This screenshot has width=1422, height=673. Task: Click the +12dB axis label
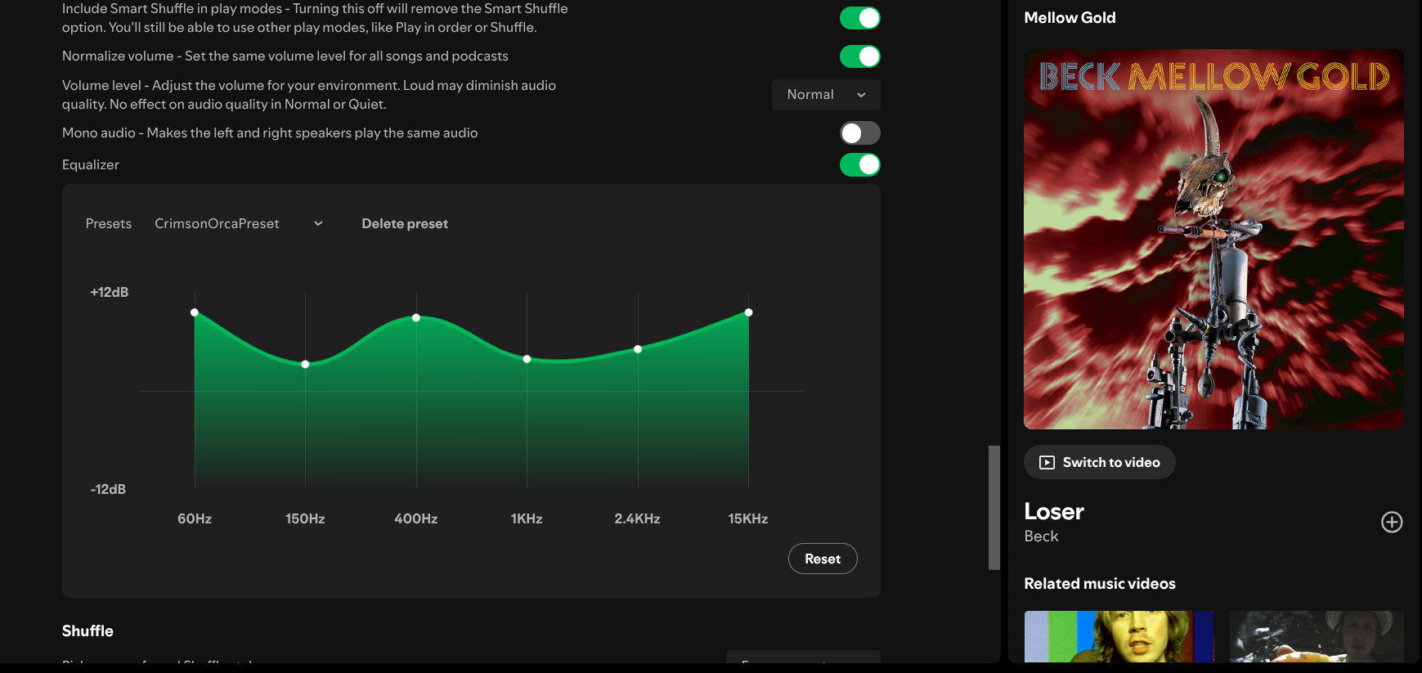click(110, 292)
